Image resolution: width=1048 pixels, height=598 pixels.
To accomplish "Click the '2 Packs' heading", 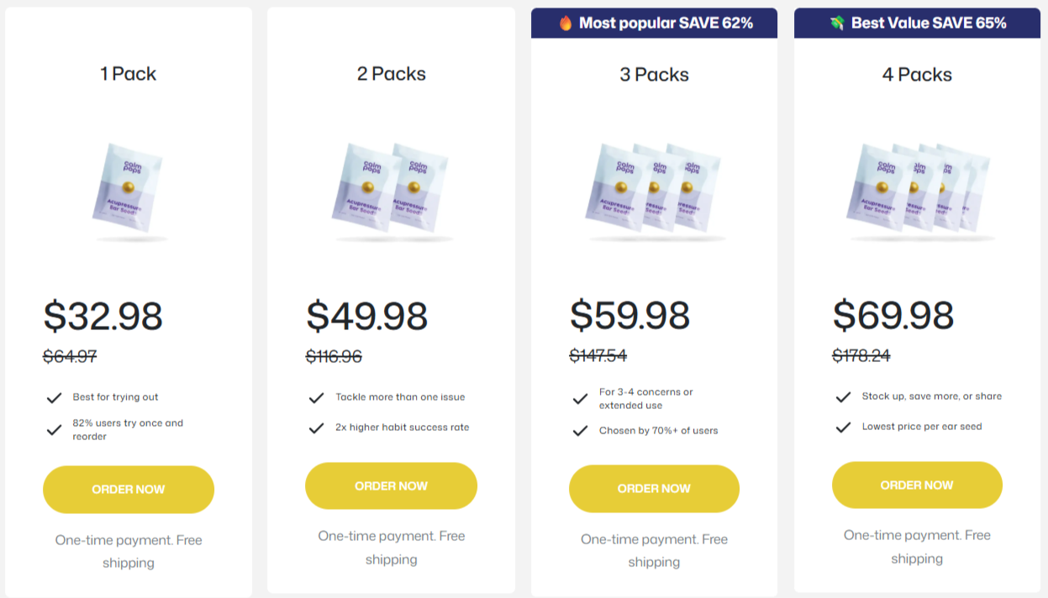I will pos(391,74).
